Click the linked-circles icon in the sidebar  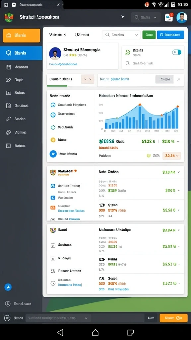coord(8,132)
